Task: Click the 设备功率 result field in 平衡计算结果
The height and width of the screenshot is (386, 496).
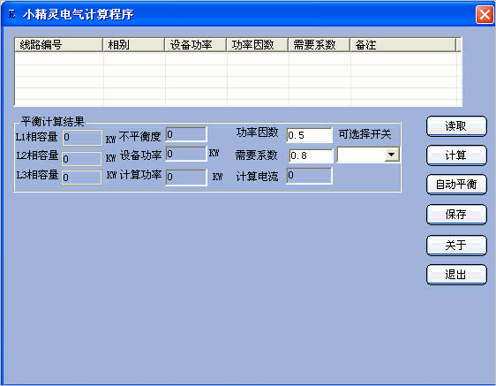Action: 186,154
